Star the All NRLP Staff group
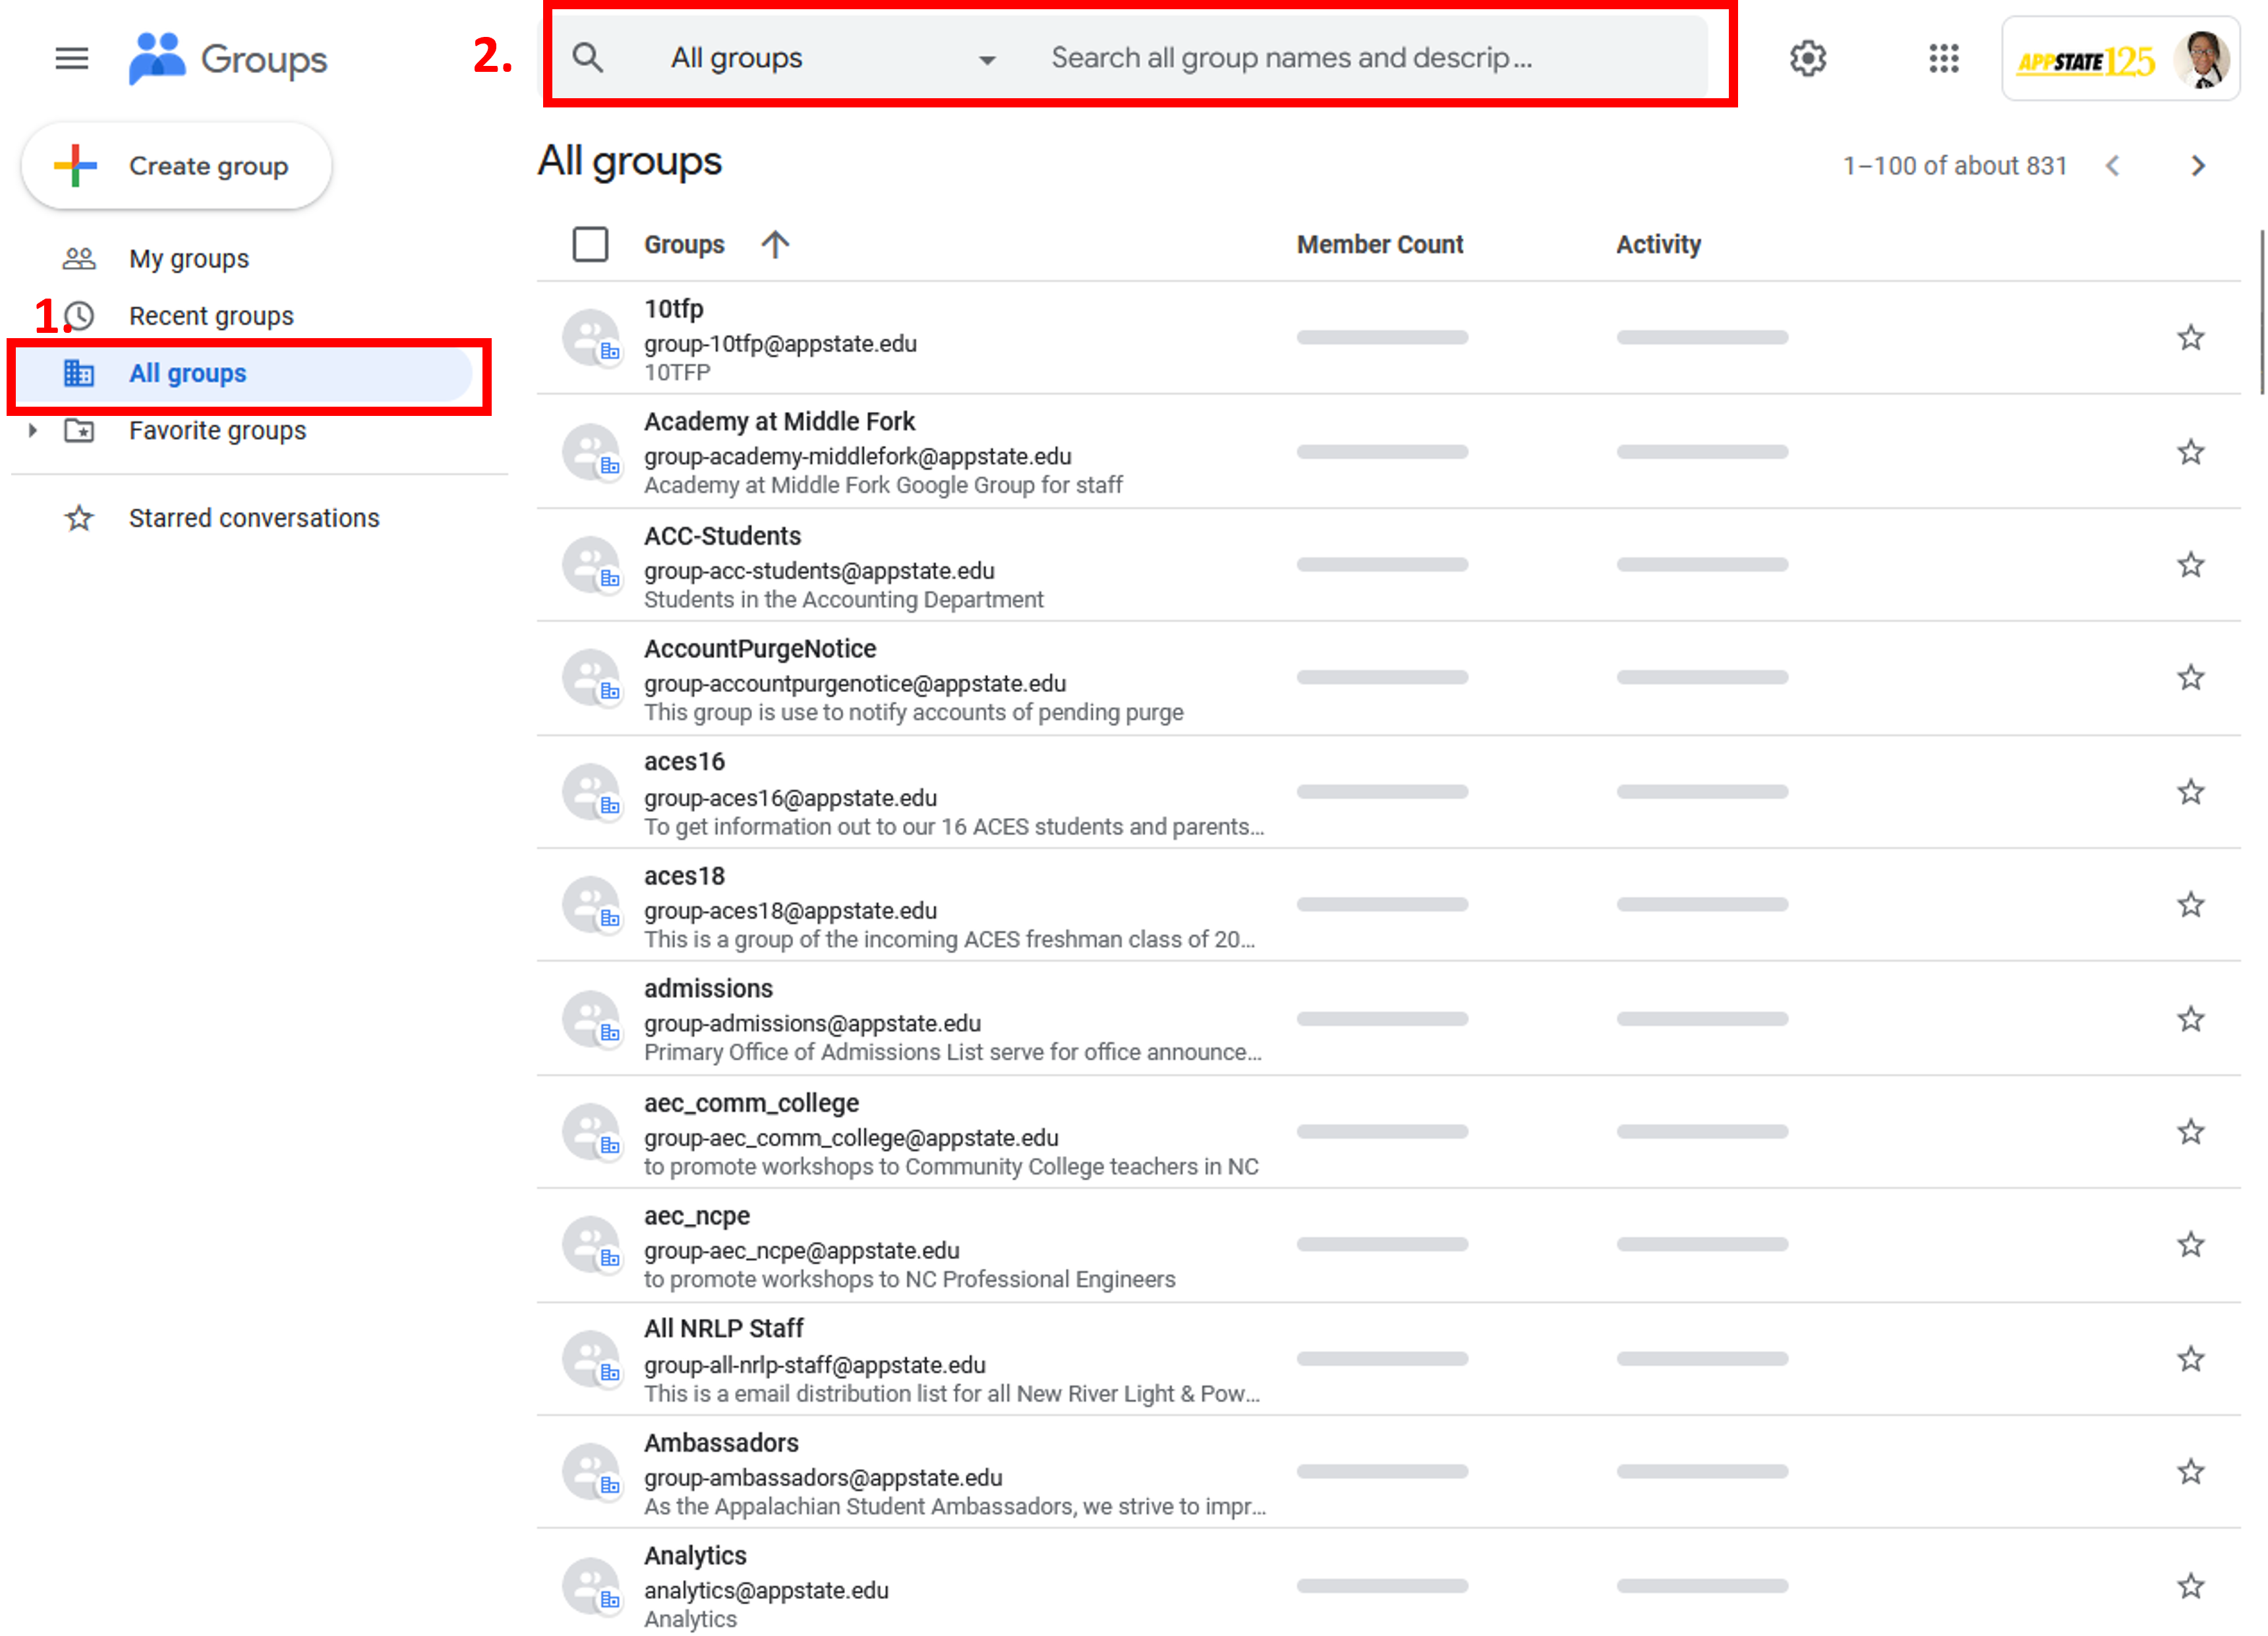This screenshot has height=1636, width=2268. [2190, 1359]
